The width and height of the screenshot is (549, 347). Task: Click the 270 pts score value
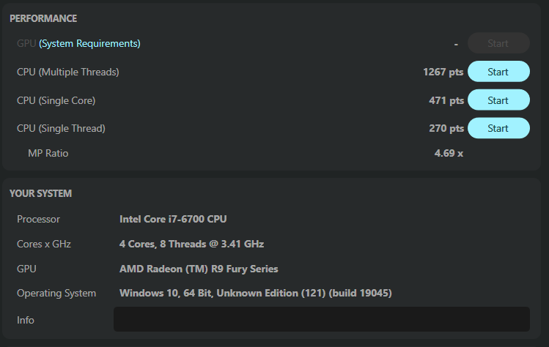click(446, 128)
